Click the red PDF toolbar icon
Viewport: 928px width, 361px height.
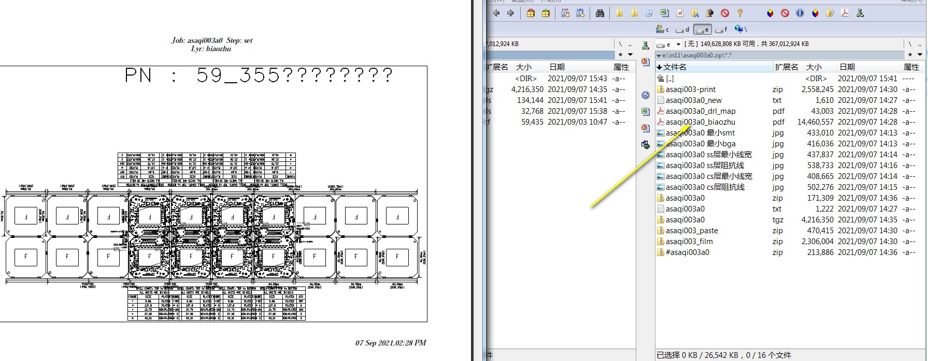click(845, 13)
